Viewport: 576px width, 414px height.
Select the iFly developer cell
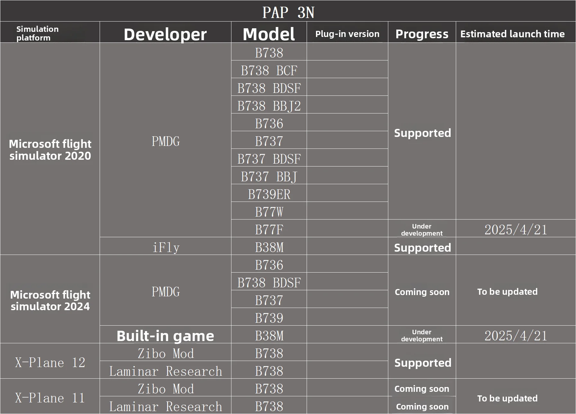coord(166,248)
